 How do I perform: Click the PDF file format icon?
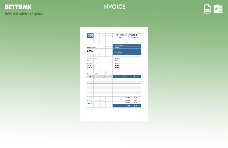coord(207,9)
